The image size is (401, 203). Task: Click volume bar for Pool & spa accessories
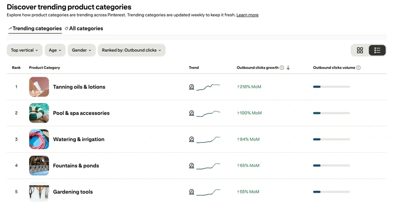pyautogui.click(x=331, y=113)
